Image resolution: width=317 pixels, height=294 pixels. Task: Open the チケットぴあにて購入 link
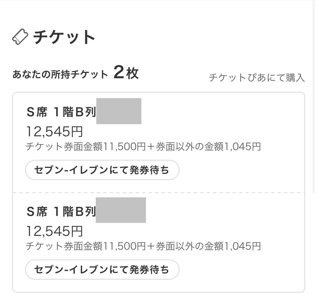(x=257, y=78)
